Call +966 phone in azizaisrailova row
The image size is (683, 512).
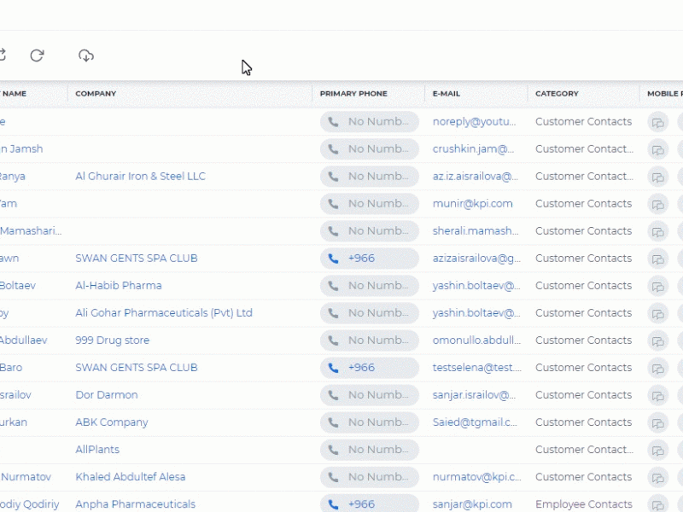pos(370,259)
